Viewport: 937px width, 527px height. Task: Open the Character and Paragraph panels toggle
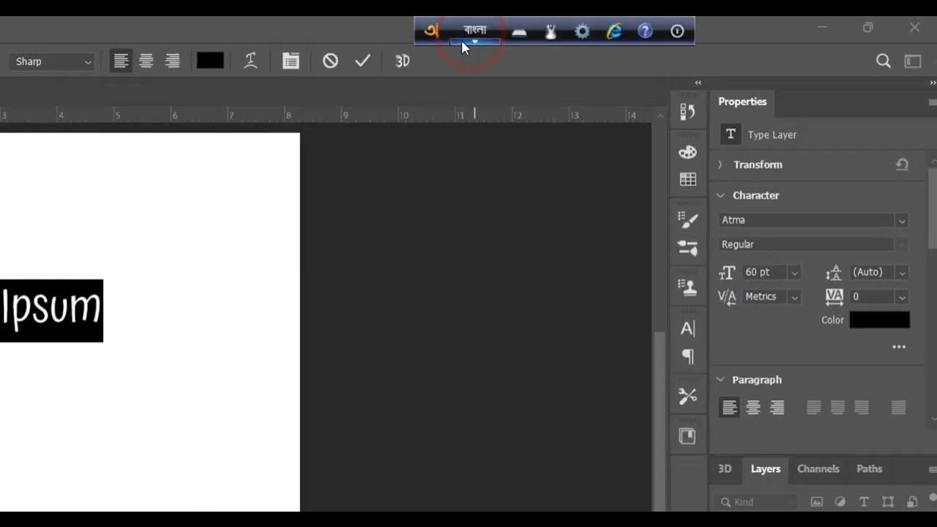click(291, 61)
